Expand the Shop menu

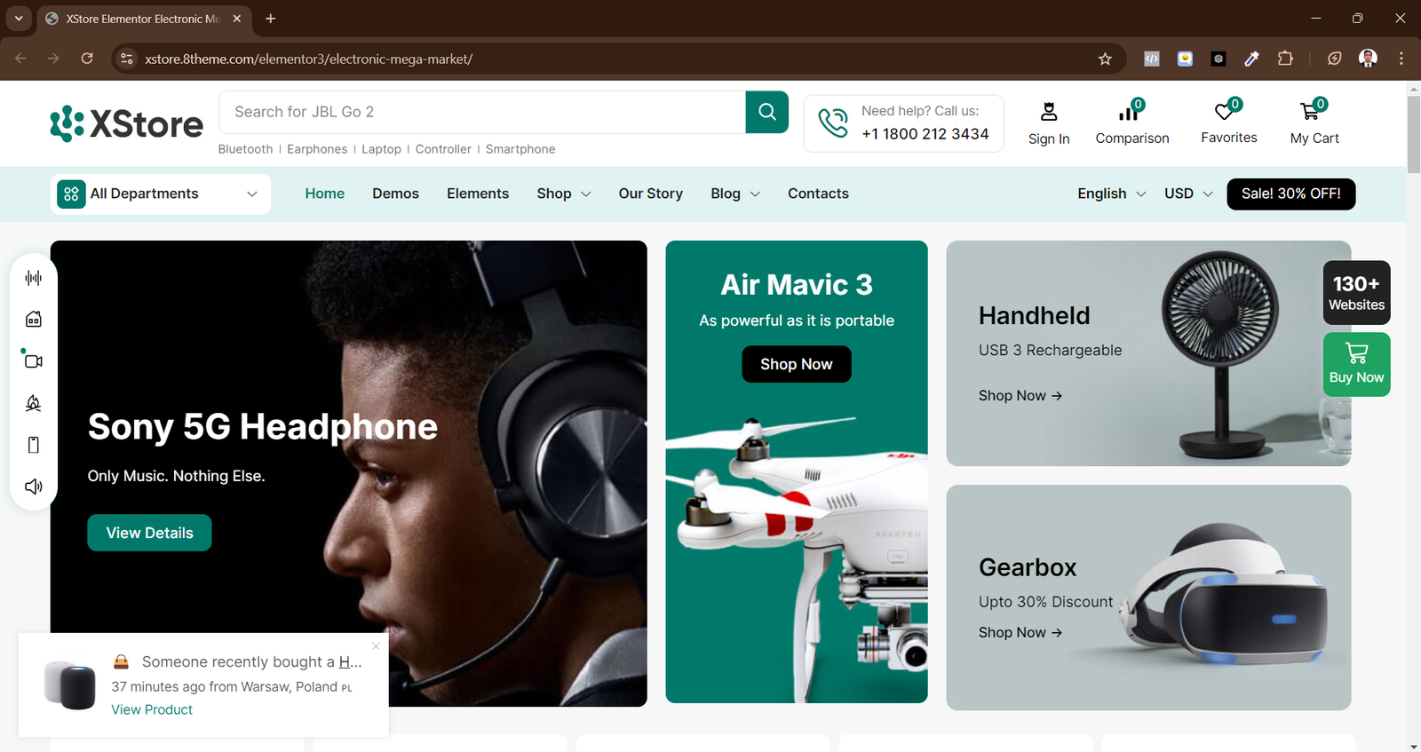point(563,194)
